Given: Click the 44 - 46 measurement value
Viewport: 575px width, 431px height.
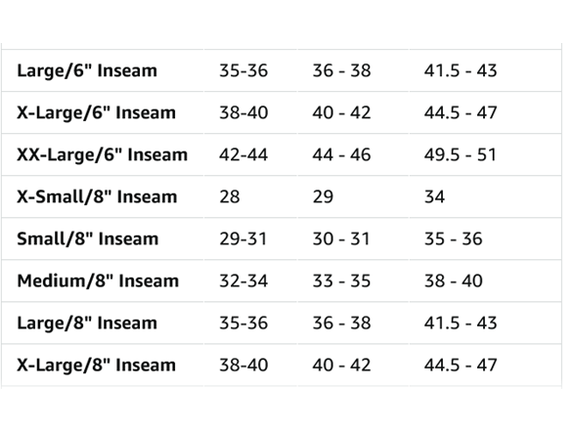Looking at the screenshot, I should 341,154.
